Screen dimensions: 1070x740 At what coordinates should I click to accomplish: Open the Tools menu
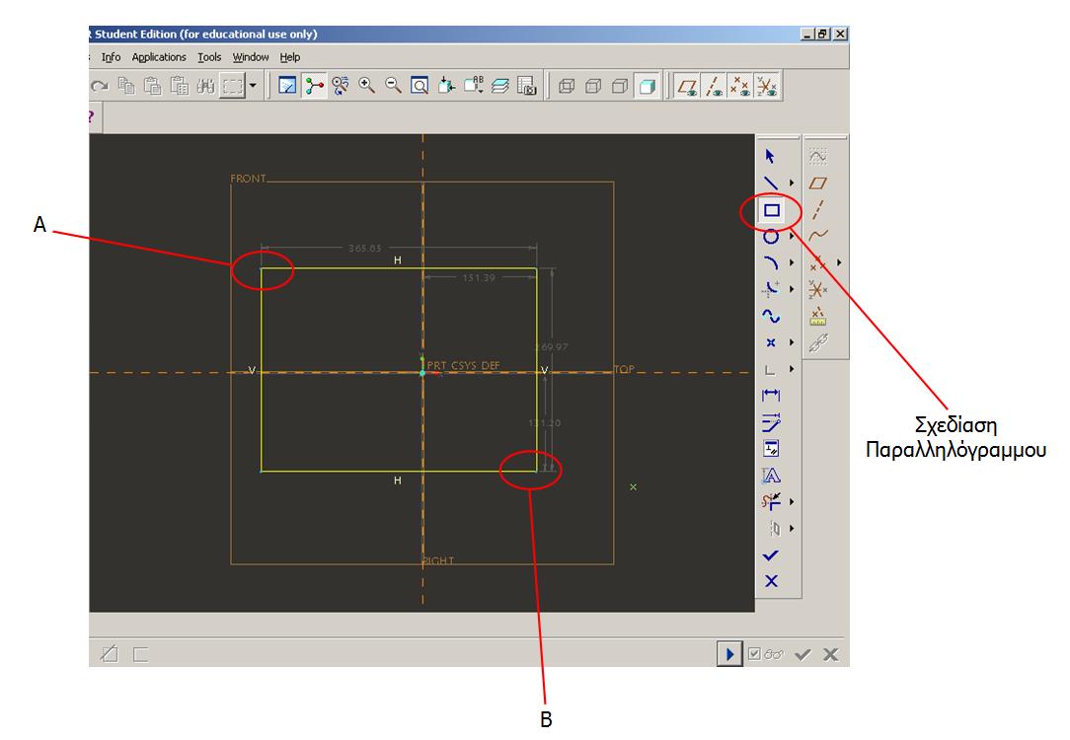(209, 57)
